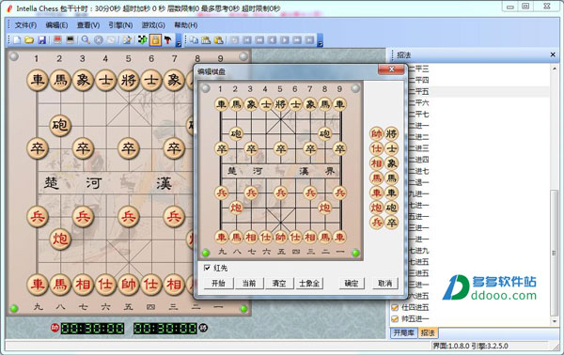Select red 炮 piece in palette
564x355 pixels.
[377, 208]
